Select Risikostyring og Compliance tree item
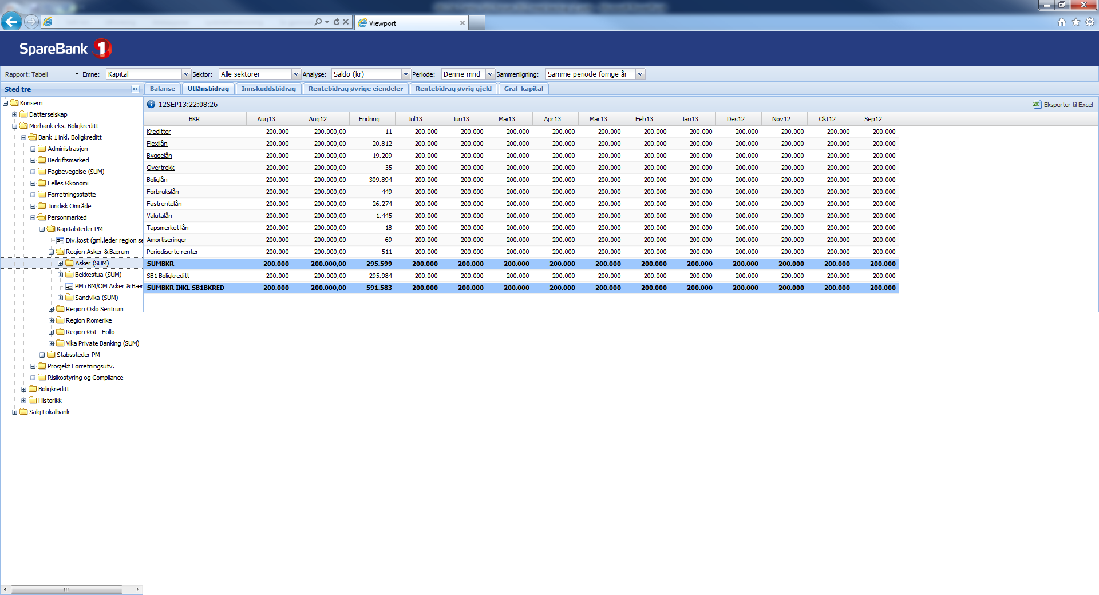 click(85, 378)
